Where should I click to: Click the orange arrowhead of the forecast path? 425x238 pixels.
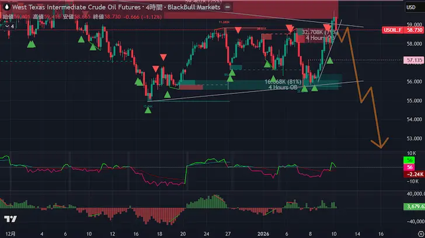[382, 143]
